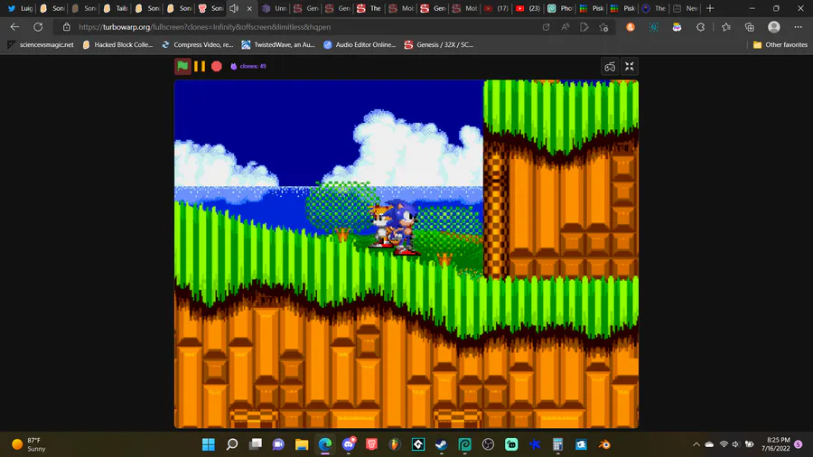Close the active TurboWarp tab
This screenshot has height=457, width=813.
(249, 8)
